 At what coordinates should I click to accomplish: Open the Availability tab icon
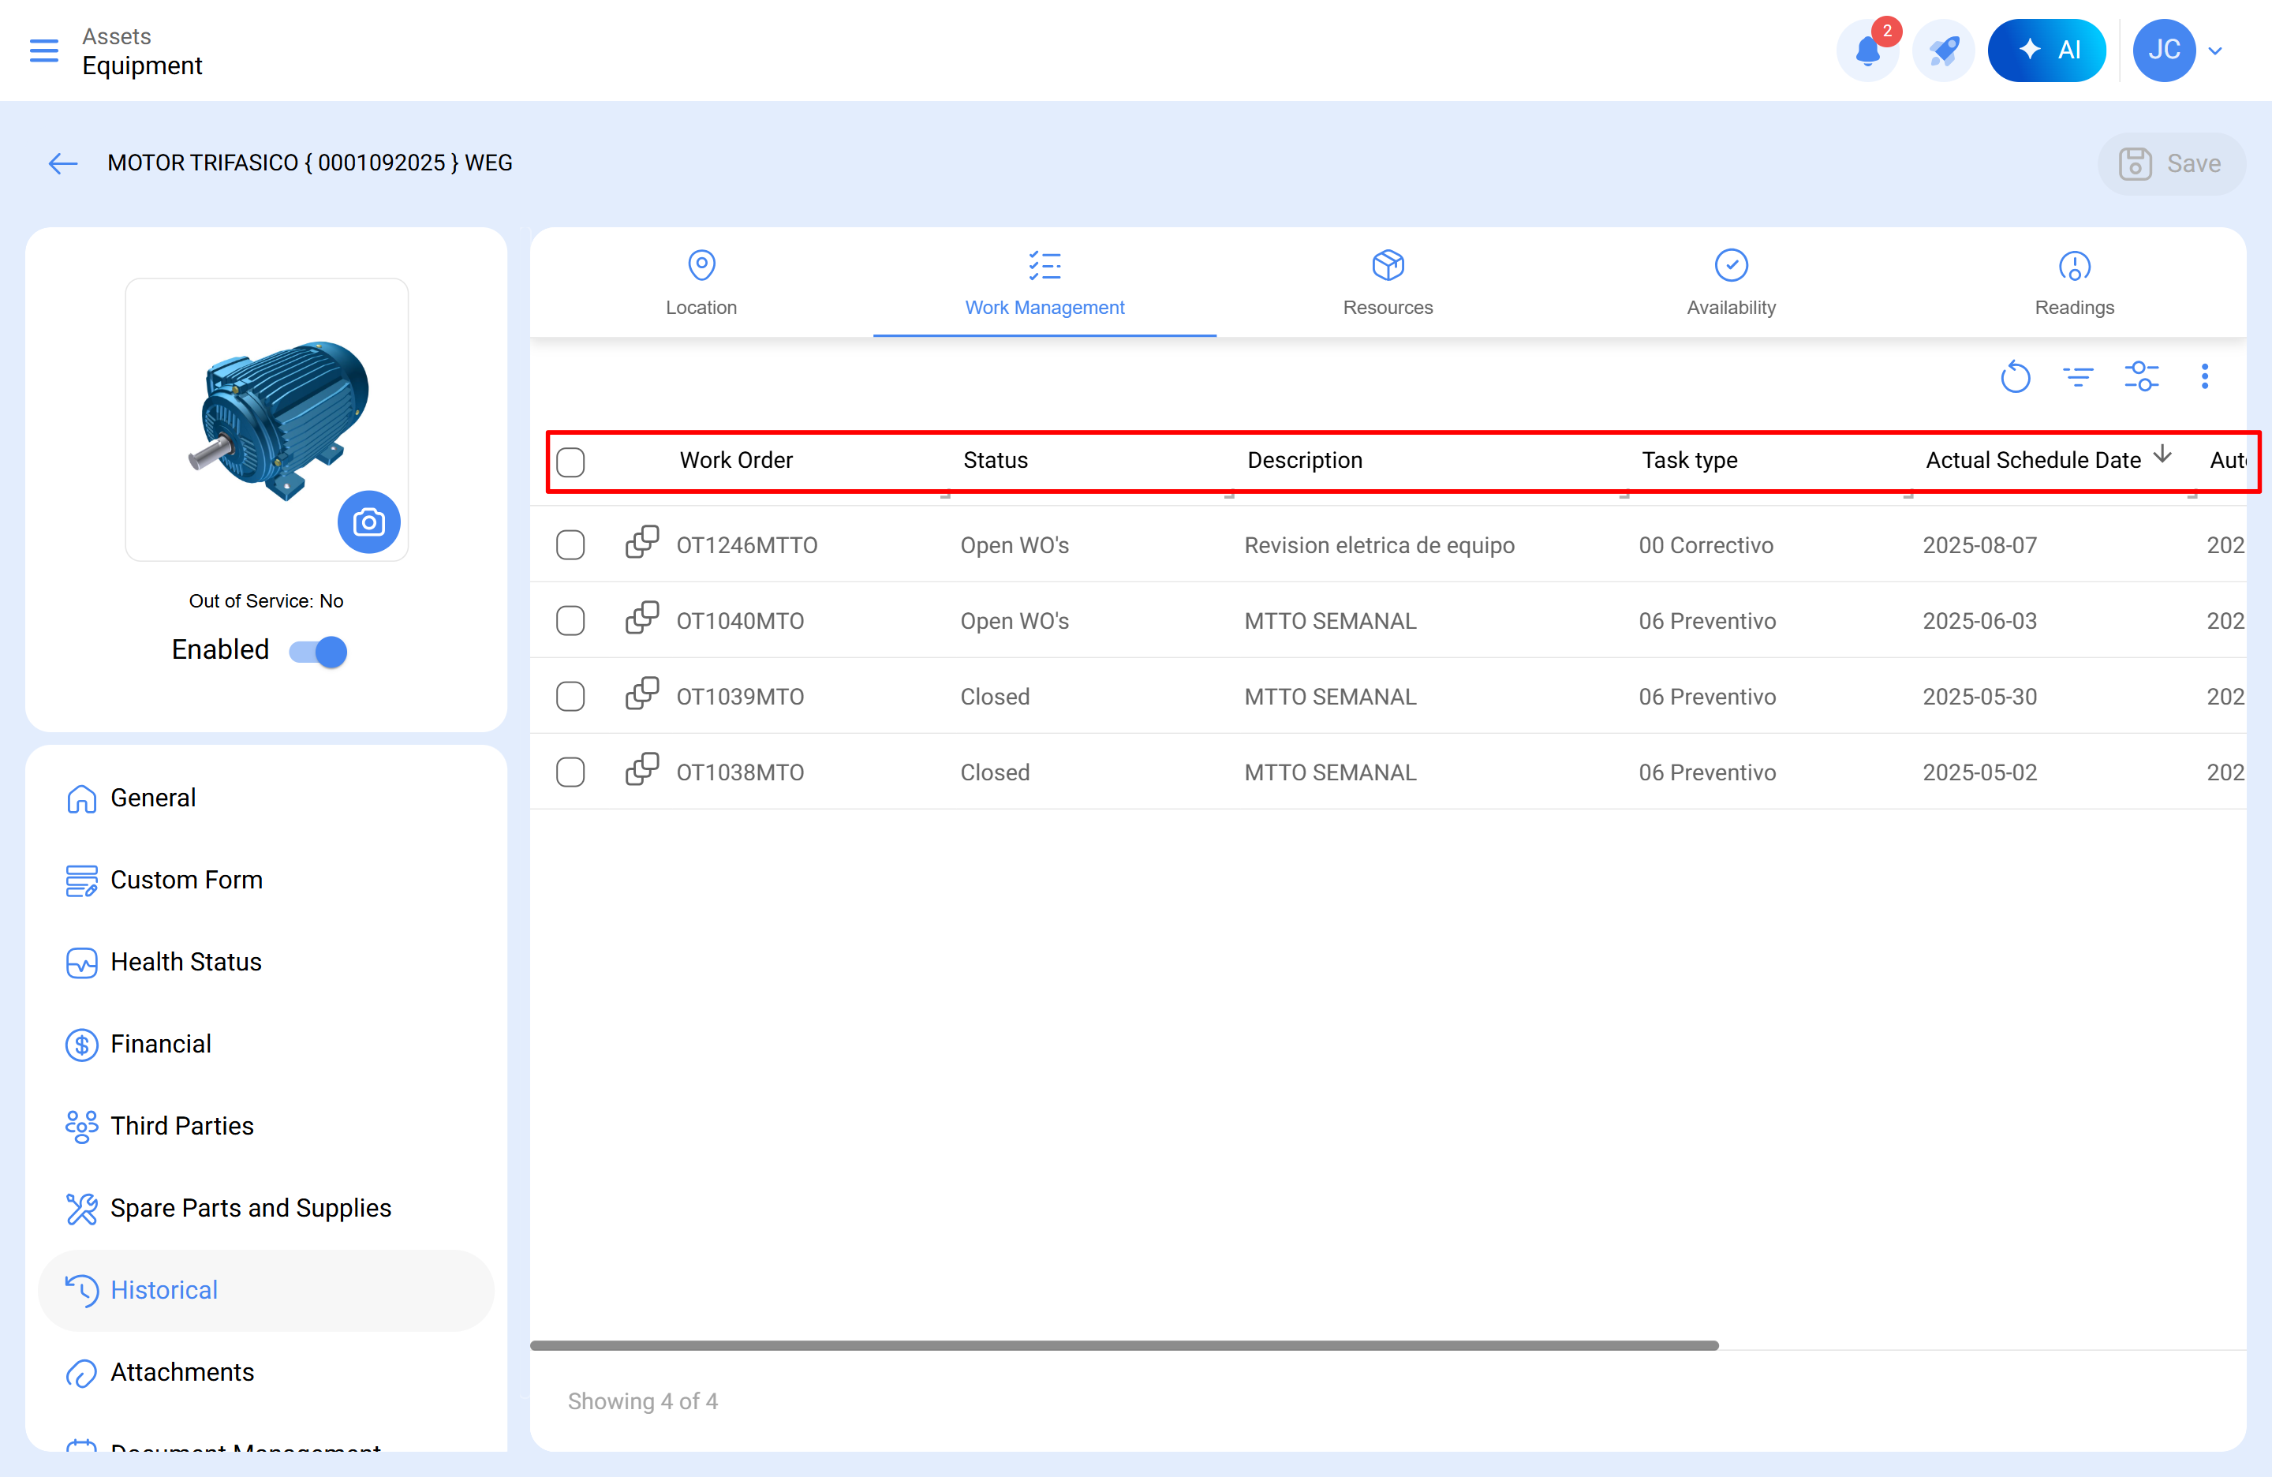(1731, 265)
